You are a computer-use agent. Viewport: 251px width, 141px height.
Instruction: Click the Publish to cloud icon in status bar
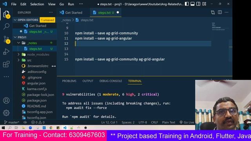coord(25,123)
